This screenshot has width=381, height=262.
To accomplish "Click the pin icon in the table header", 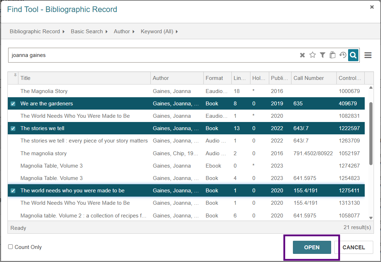I will [x=15, y=75].
